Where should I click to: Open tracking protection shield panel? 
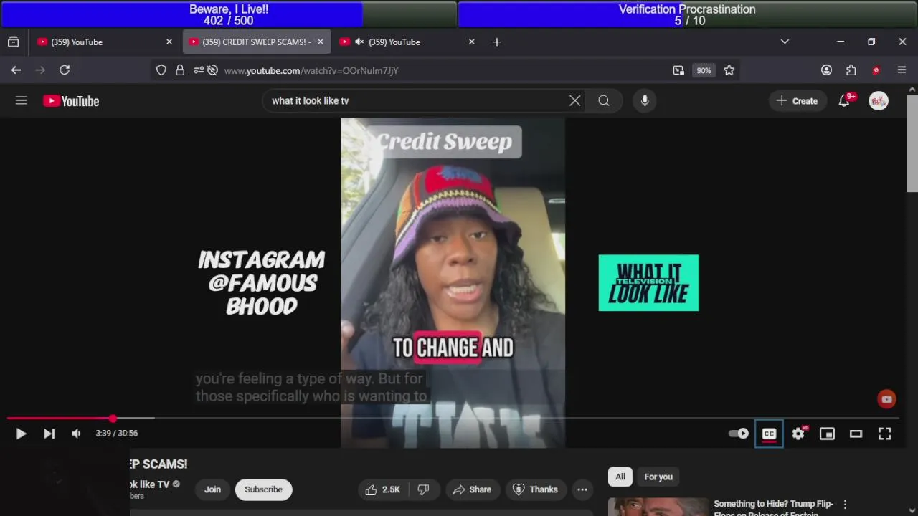(161, 70)
